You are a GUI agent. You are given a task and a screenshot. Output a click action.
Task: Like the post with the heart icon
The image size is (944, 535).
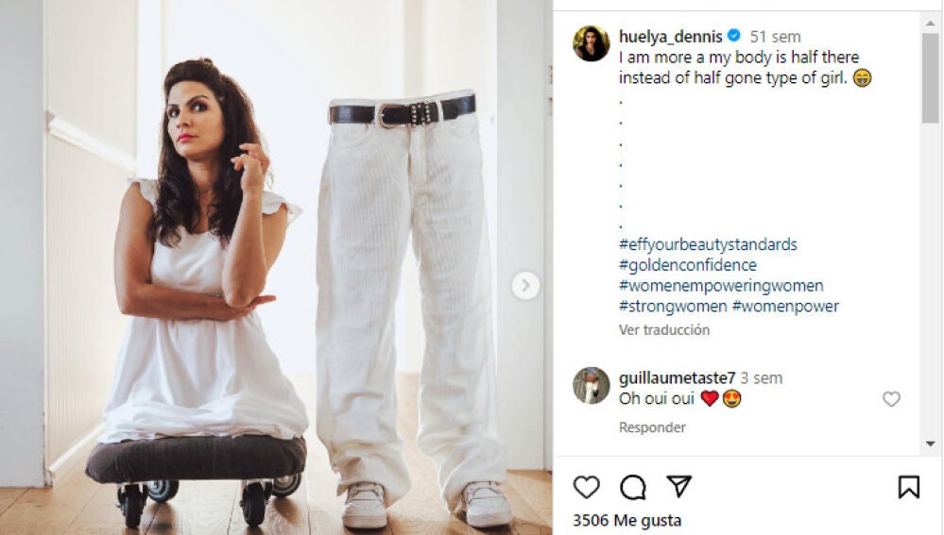[587, 487]
